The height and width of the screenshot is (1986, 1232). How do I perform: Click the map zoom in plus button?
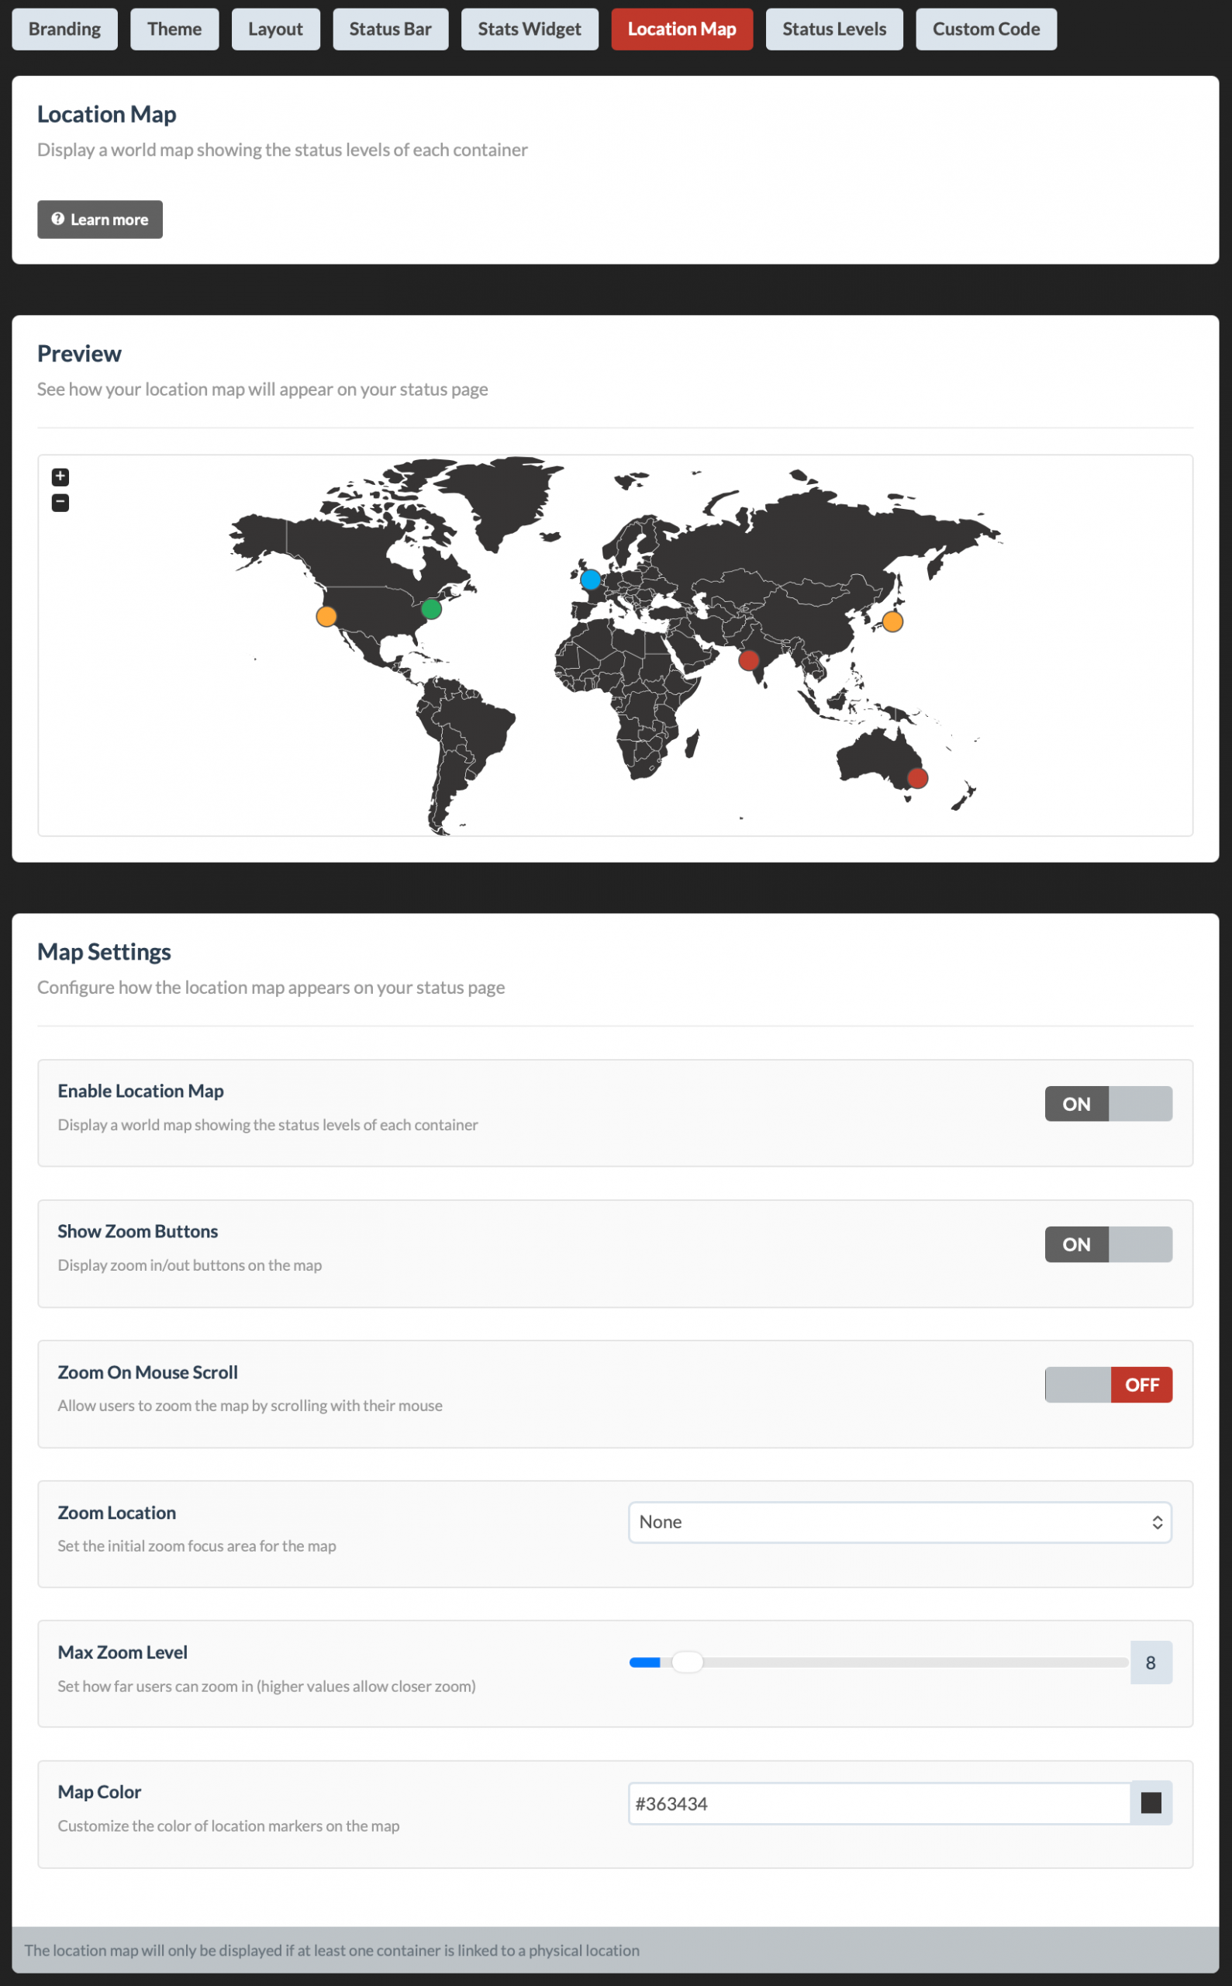point(60,477)
